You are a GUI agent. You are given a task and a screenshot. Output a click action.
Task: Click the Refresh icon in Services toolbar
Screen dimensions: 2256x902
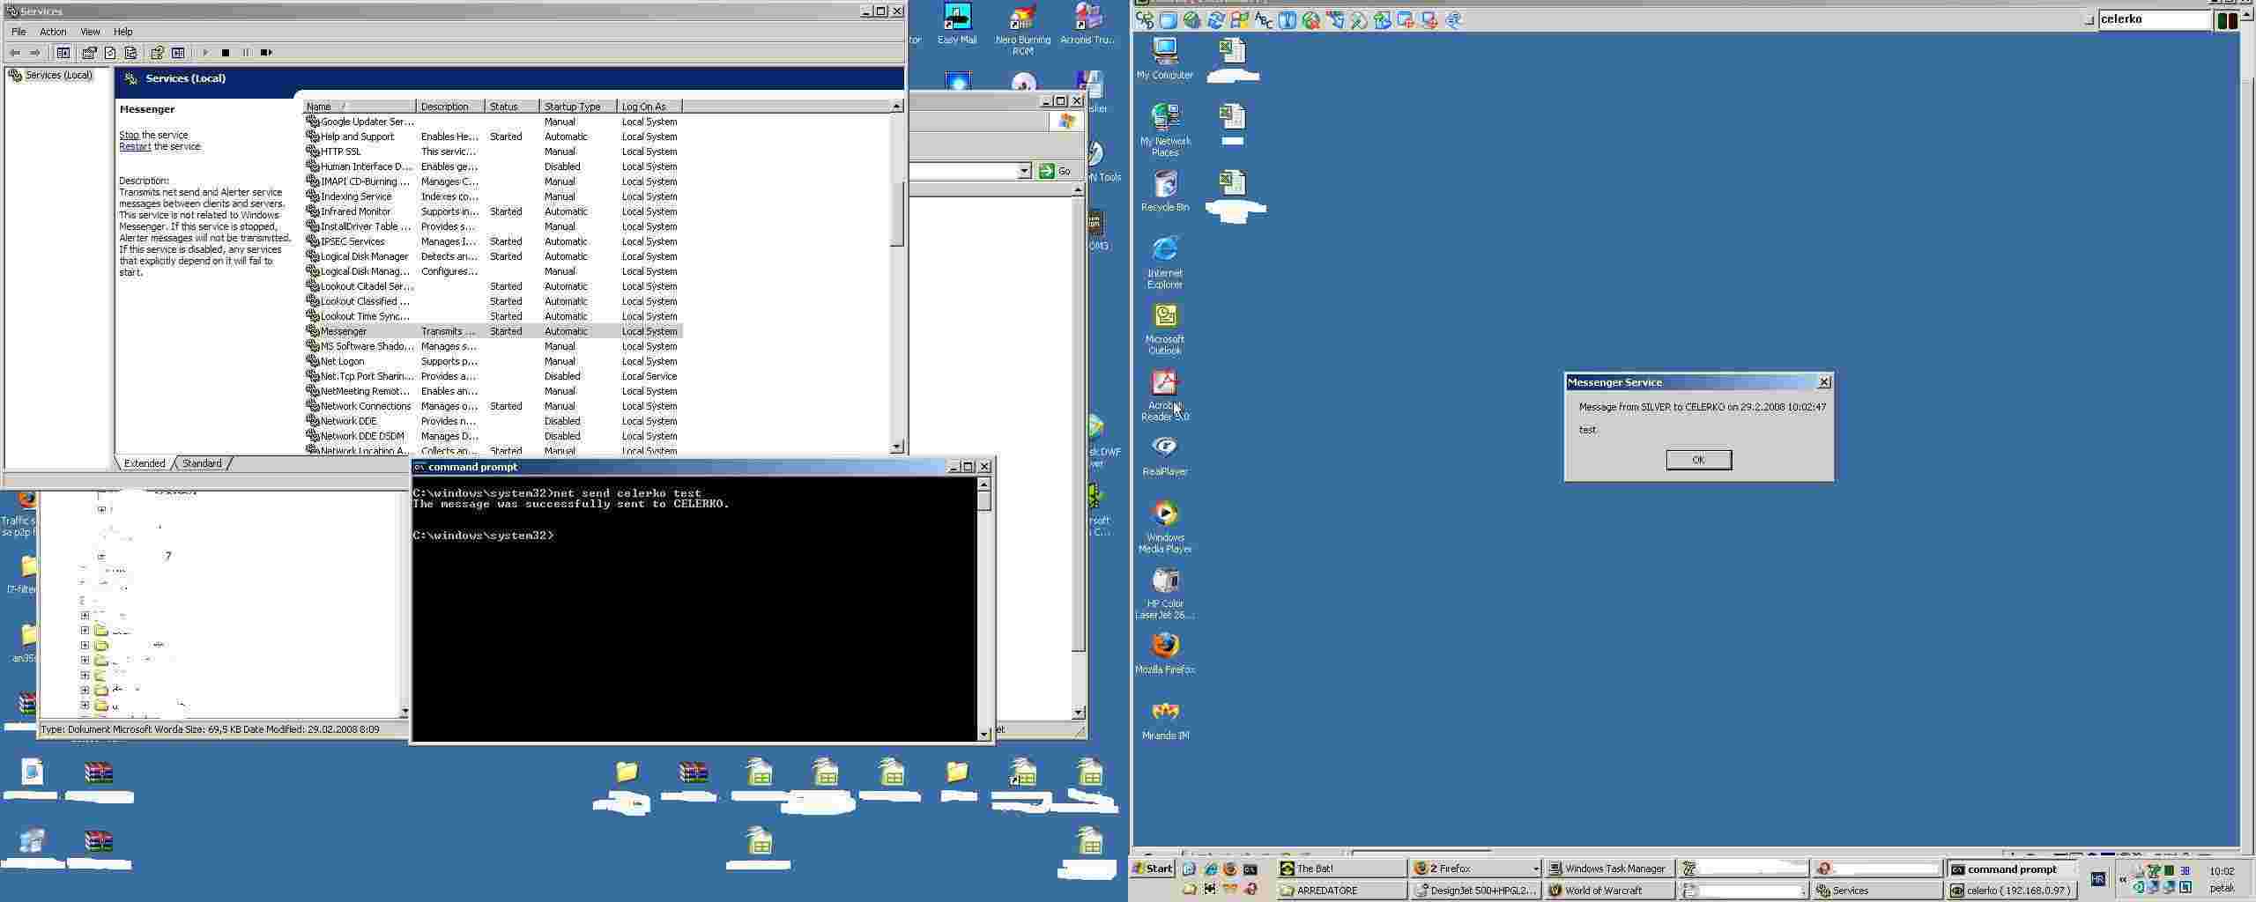click(110, 53)
